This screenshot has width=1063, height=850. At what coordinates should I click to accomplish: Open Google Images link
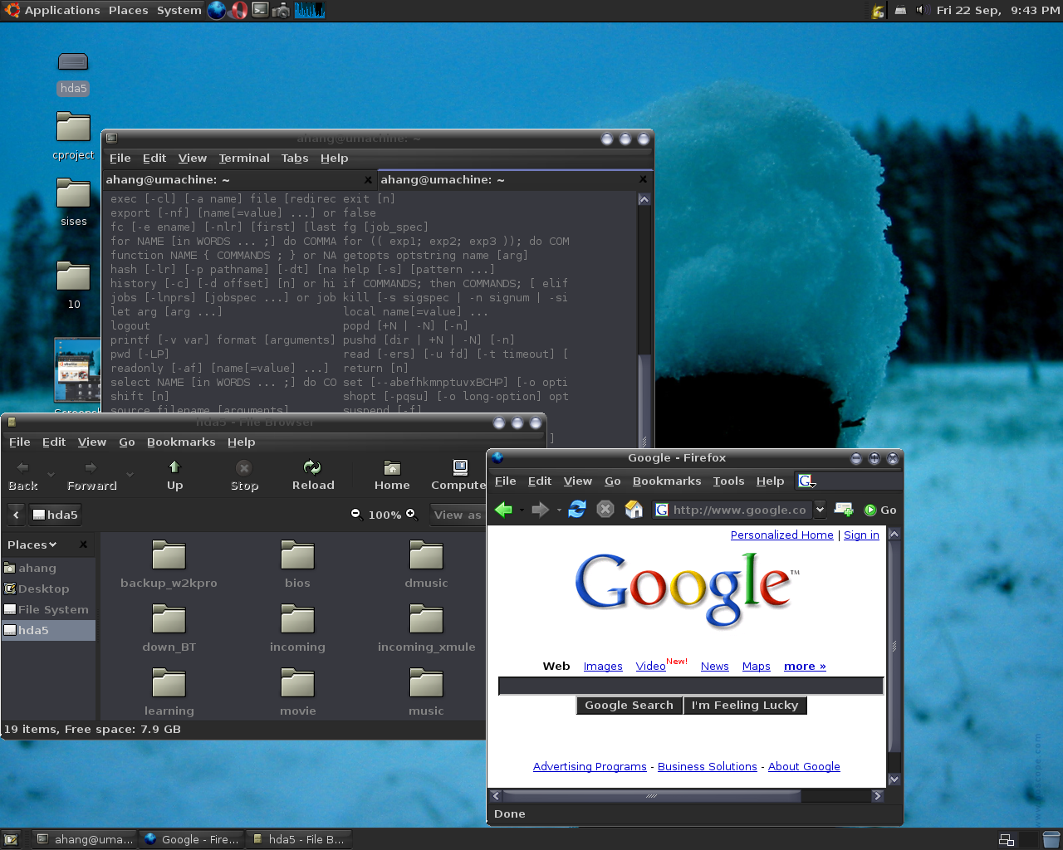pyautogui.click(x=603, y=666)
